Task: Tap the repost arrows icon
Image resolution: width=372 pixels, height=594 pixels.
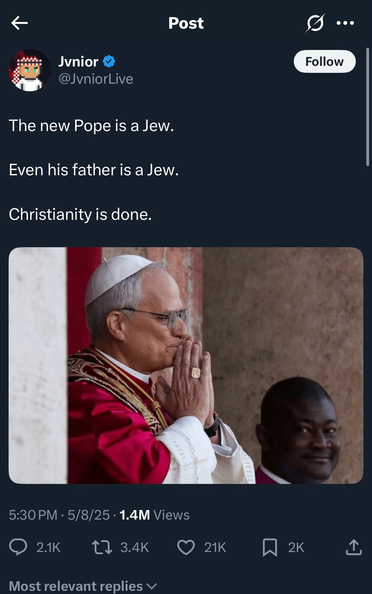Action: (x=102, y=547)
